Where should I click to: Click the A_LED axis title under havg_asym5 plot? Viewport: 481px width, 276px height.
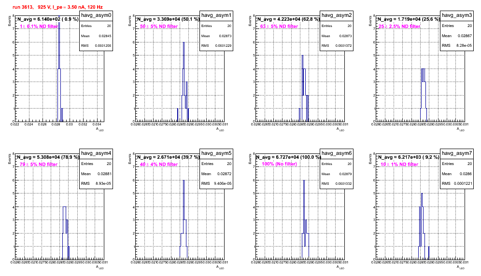220,267
